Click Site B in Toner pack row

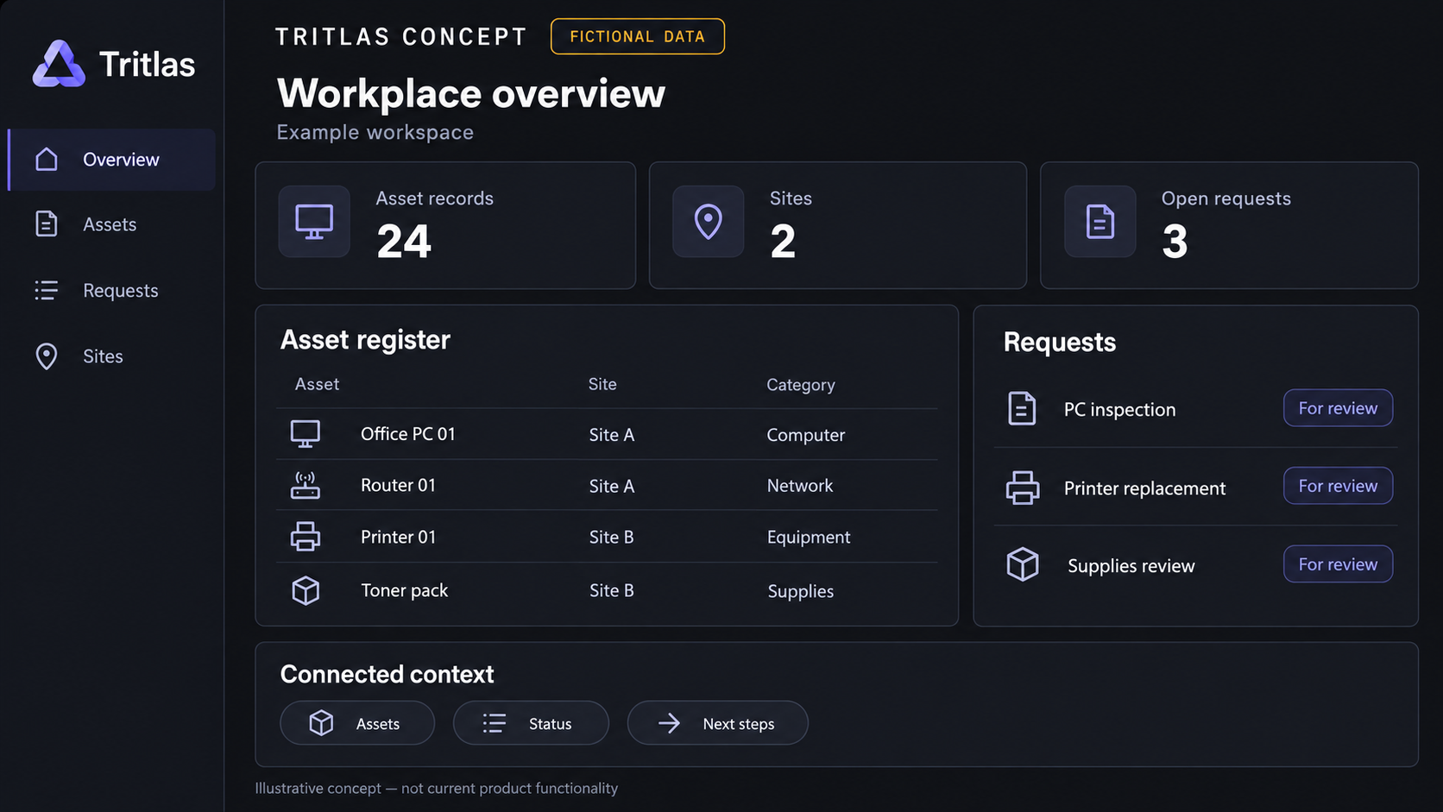(611, 590)
